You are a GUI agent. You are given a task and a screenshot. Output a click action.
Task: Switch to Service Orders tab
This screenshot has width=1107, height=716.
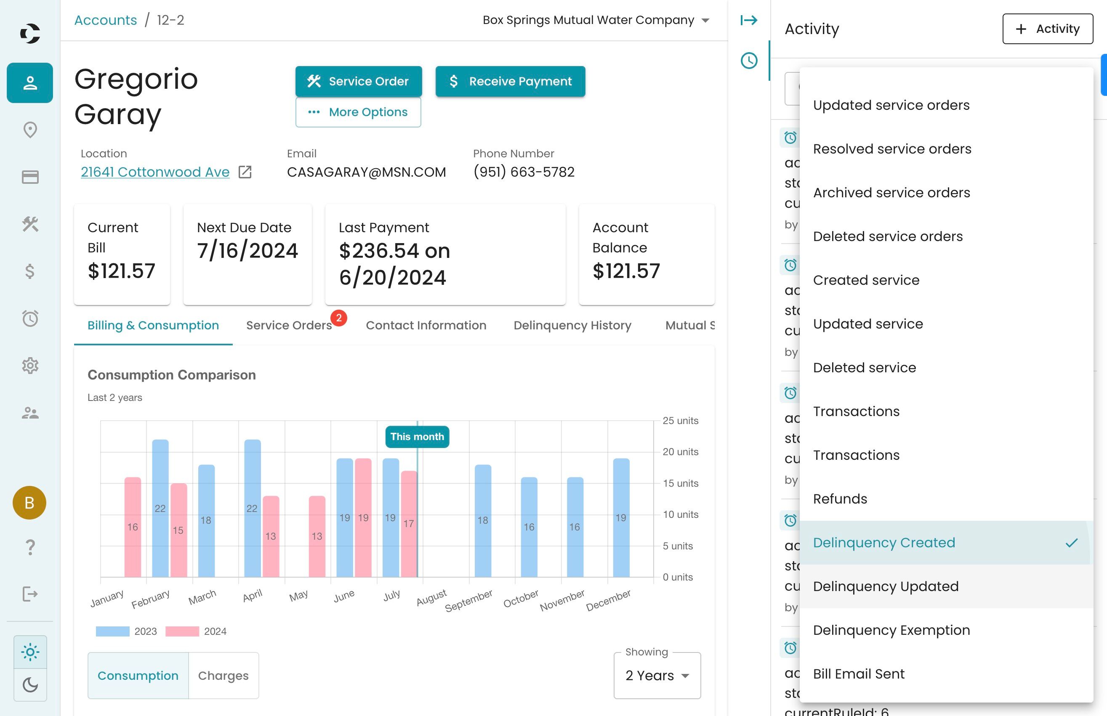click(289, 325)
